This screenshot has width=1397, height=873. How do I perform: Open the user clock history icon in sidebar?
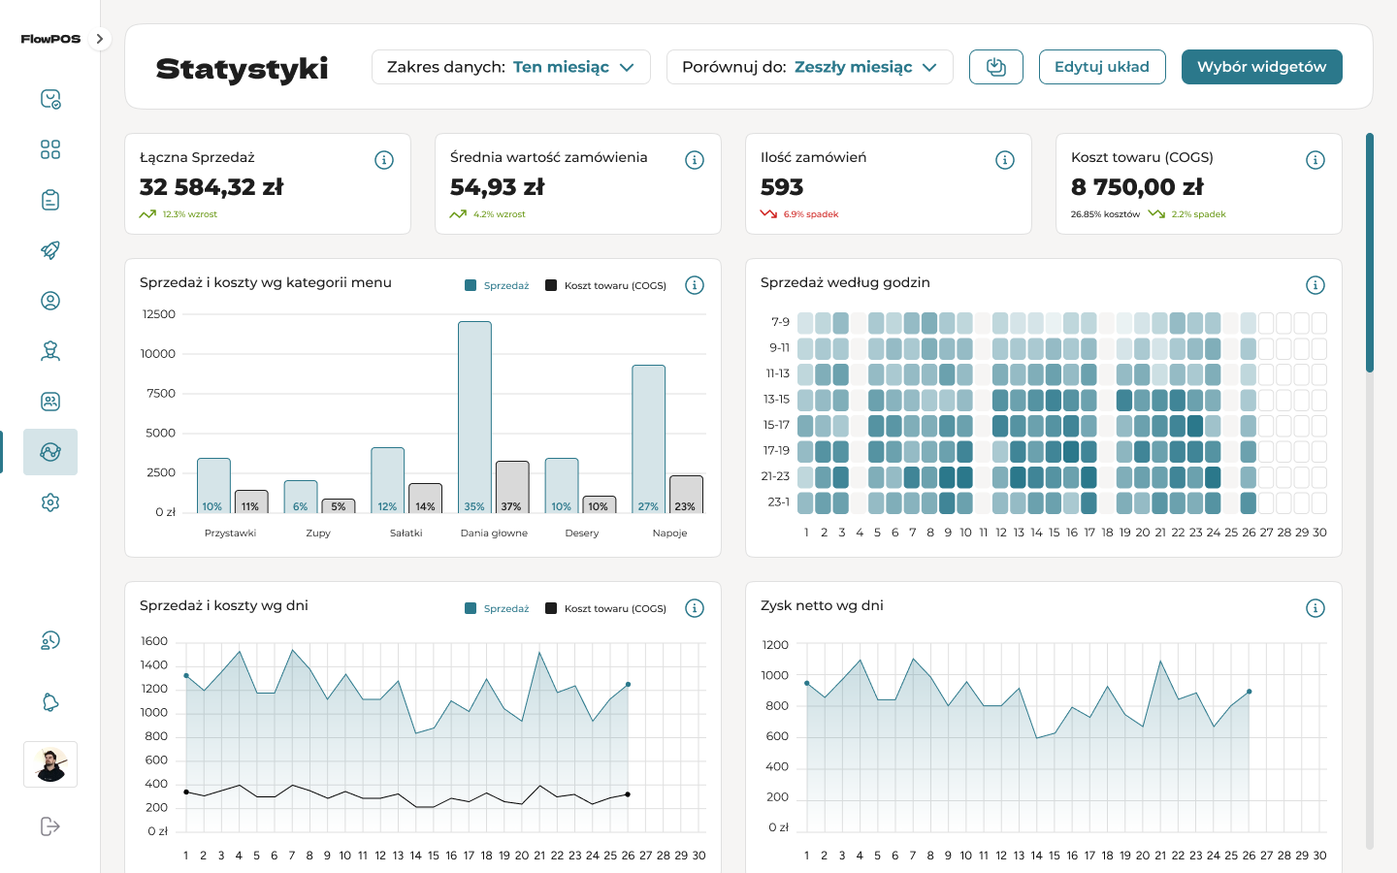click(x=50, y=640)
